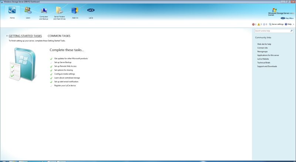Viewport: 296px width, 162px height.
Task: Open Applications for this server link
Action: tap(268, 55)
